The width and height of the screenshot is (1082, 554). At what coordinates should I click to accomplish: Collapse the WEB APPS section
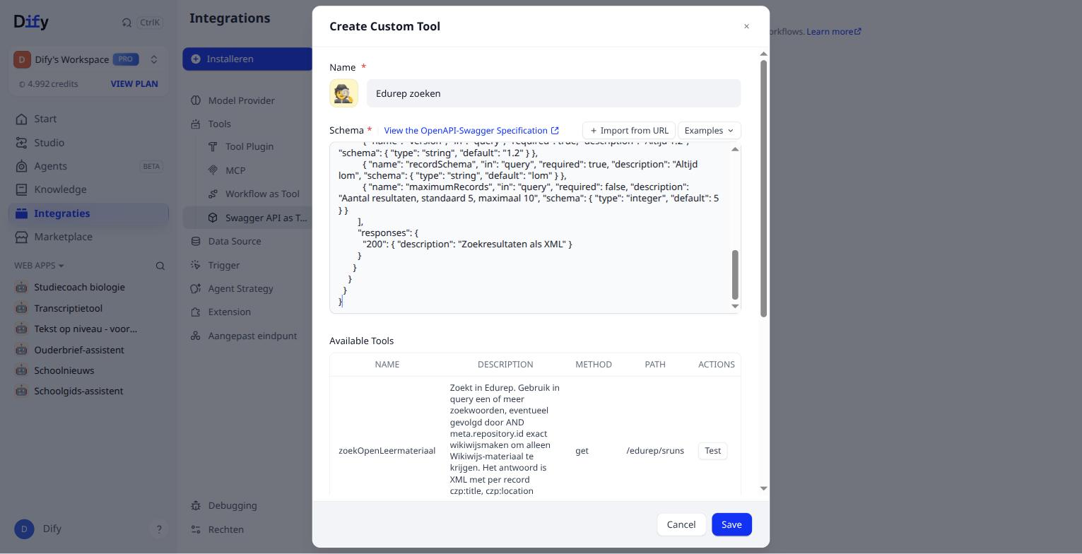coord(39,266)
